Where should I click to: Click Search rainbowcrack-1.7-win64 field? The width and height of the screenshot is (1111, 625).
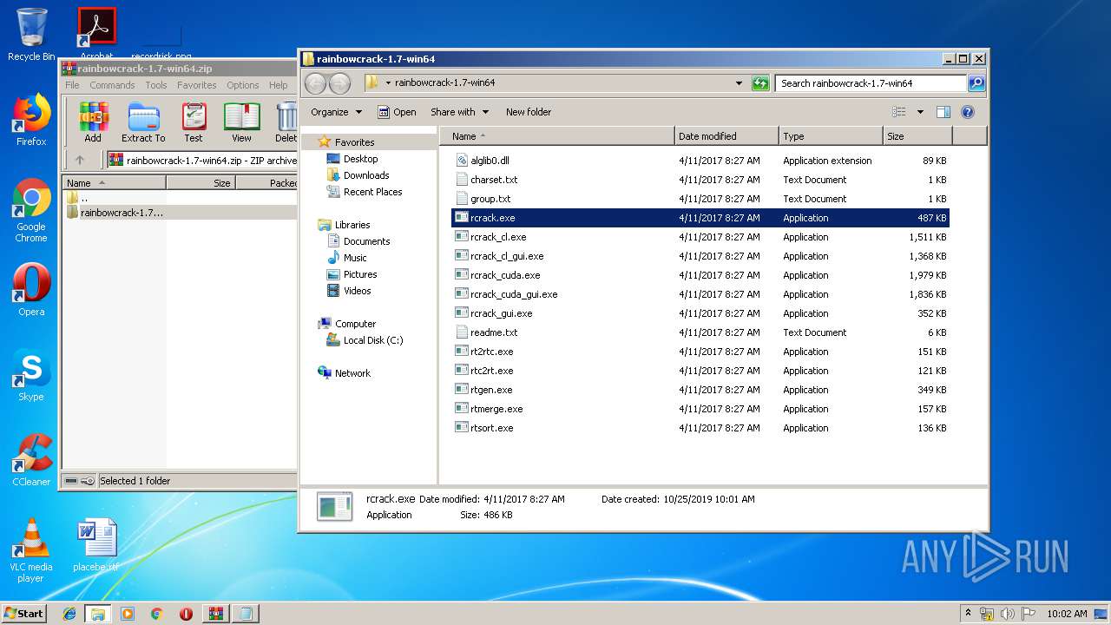pos(871,83)
